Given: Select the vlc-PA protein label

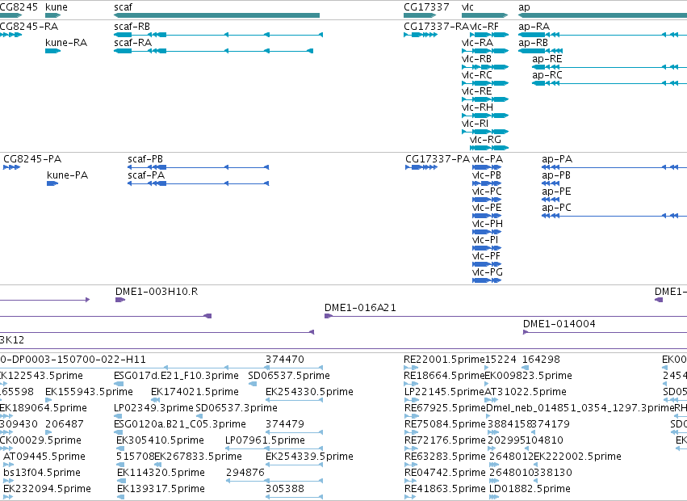Looking at the screenshot, I should (x=488, y=159).
